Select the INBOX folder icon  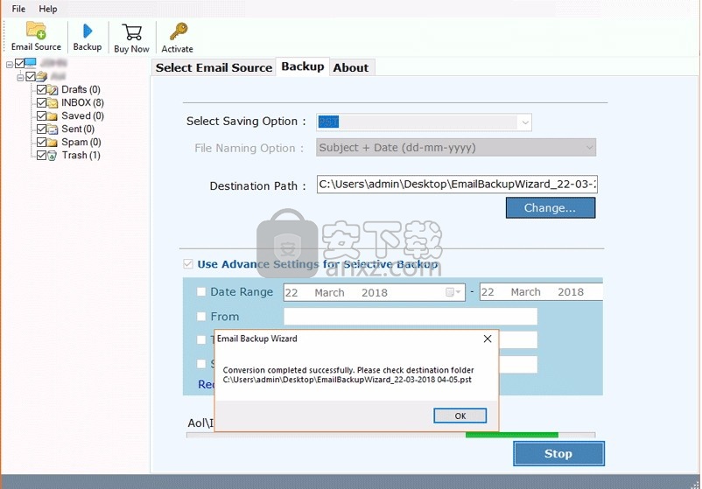pos(53,103)
